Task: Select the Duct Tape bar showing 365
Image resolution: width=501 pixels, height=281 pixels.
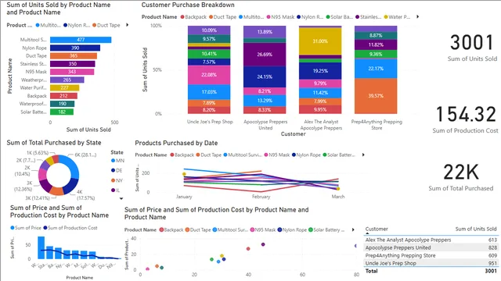Action: (74, 55)
